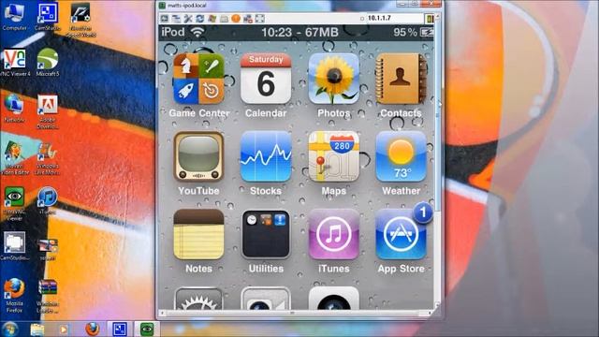Open Windows Explorer from the taskbar
This screenshot has height=337, width=599.
coord(37,329)
